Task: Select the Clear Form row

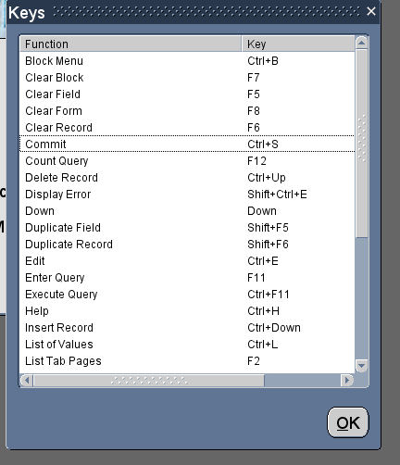Action: [187, 111]
